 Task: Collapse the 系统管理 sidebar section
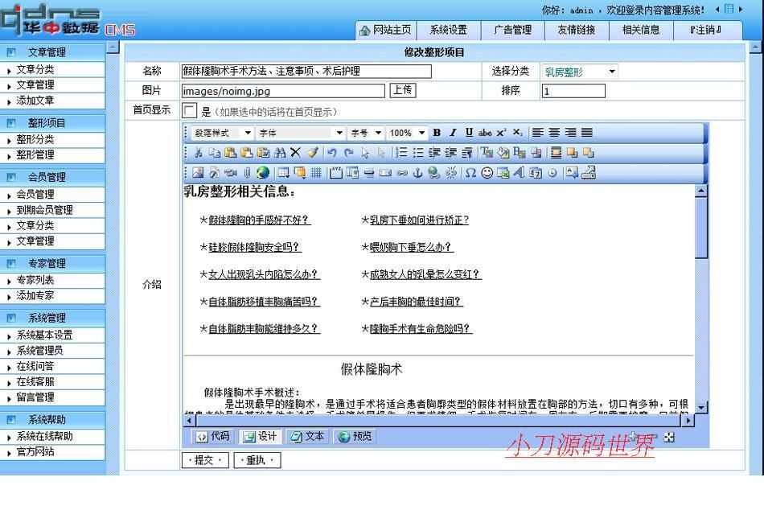tap(52, 318)
